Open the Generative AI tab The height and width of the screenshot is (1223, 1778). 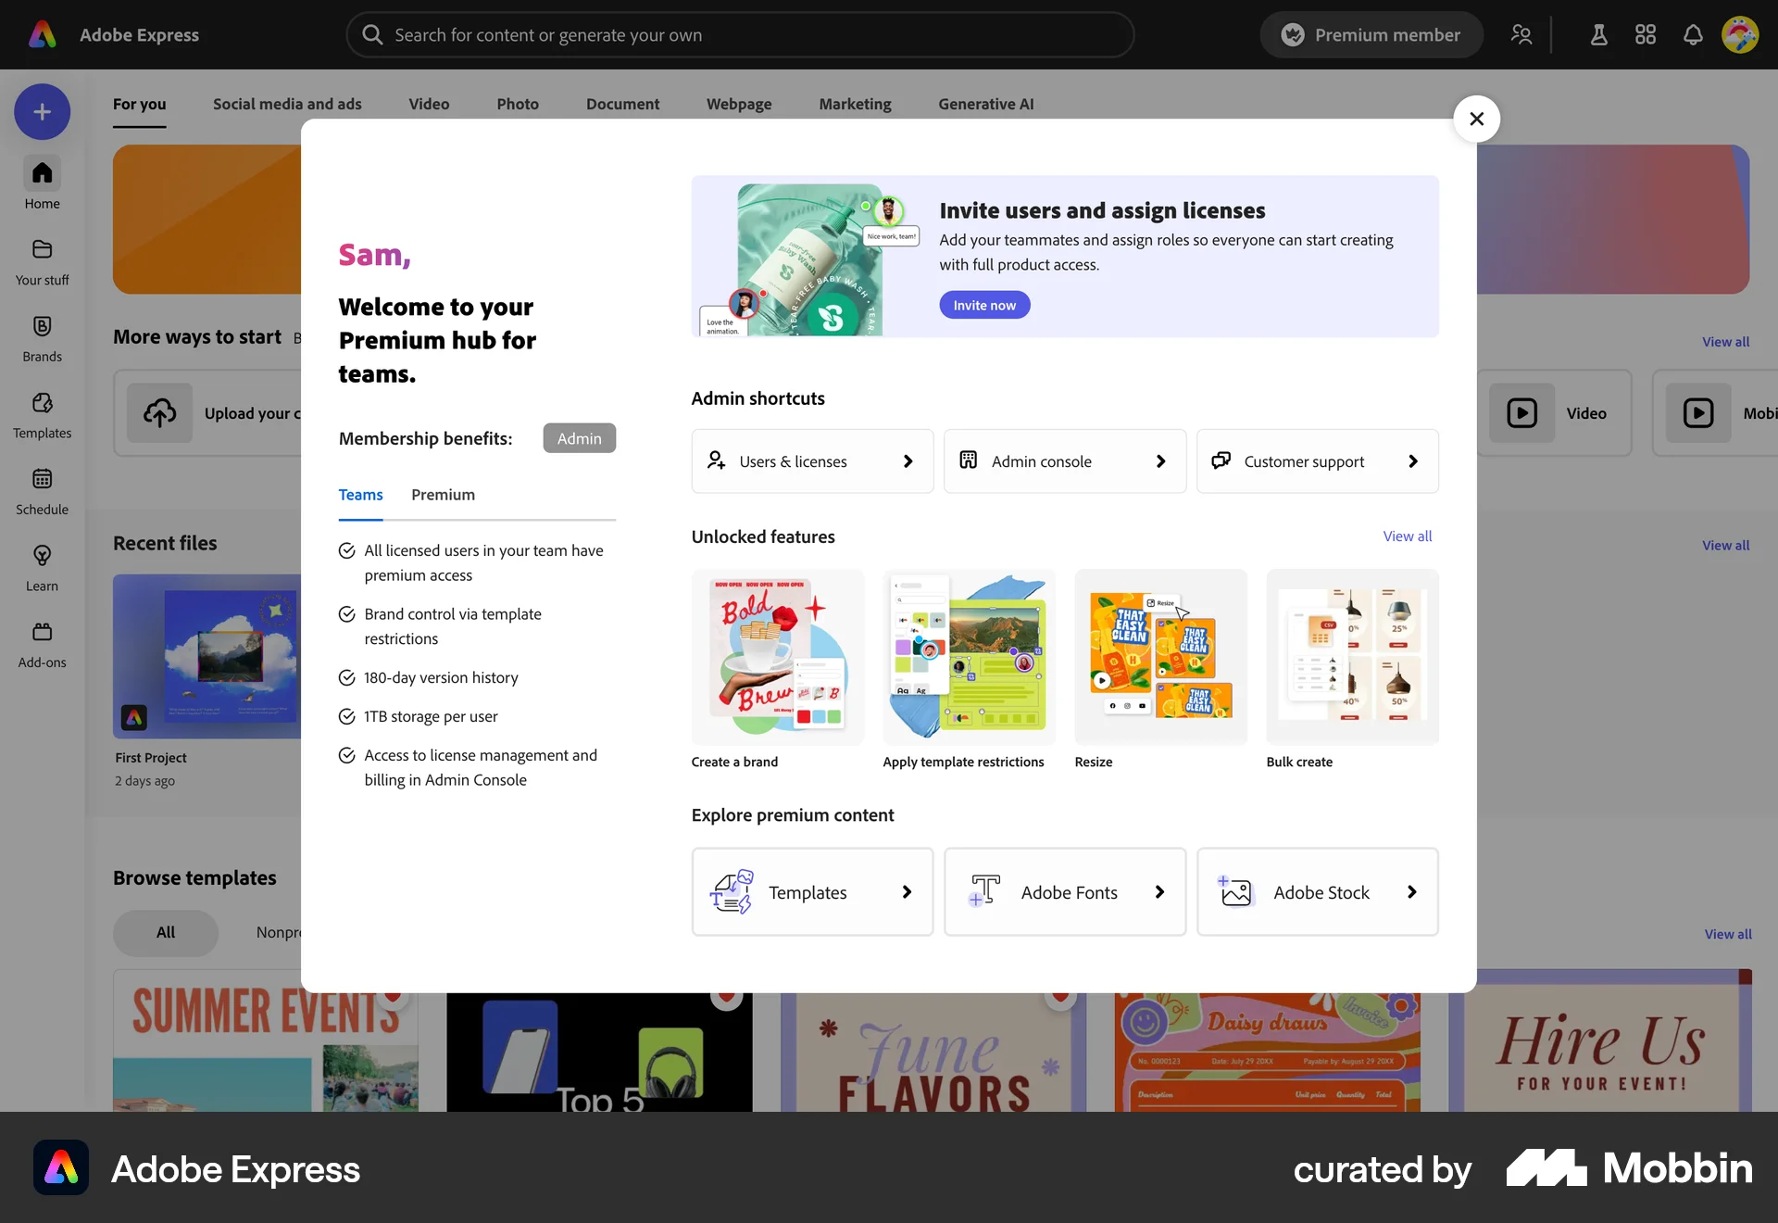click(x=985, y=104)
